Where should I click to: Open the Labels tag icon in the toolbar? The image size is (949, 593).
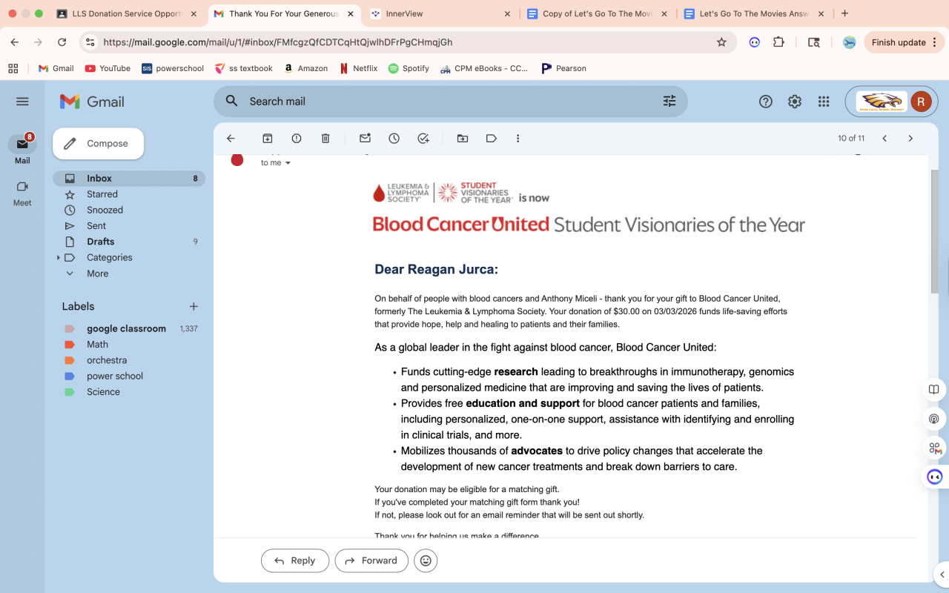click(491, 139)
